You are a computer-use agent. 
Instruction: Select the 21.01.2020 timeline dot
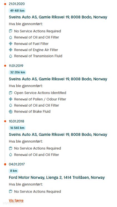[5, 4]
